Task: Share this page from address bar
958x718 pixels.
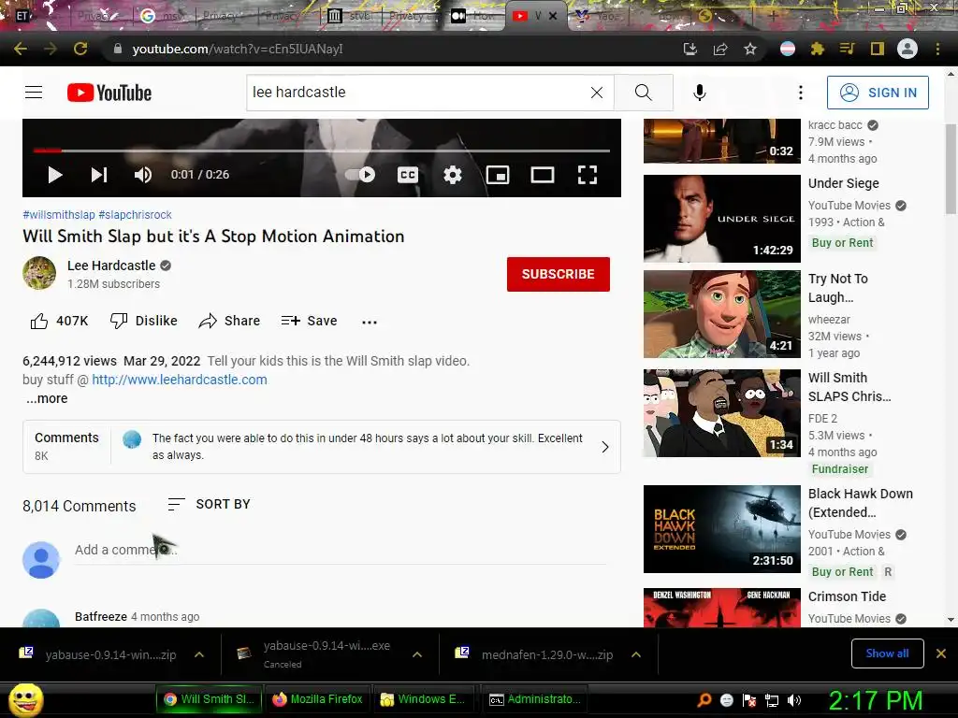Action: pos(720,49)
